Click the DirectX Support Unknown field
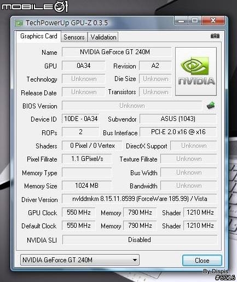The width and height of the screenshot is (237, 282). [194, 146]
